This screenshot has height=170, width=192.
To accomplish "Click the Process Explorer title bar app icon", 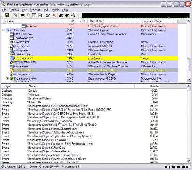I will click(x=3, y=4).
